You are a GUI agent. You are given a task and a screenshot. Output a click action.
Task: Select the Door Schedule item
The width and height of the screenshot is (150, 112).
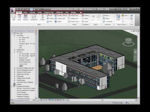pos(21,92)
